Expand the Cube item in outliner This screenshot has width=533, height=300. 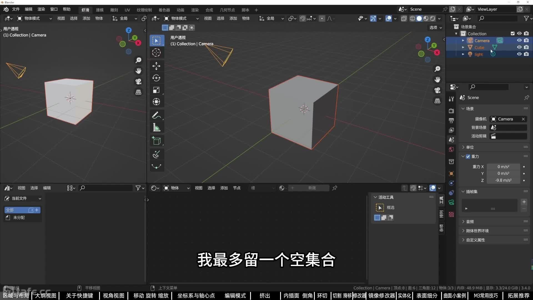[463, 47]
